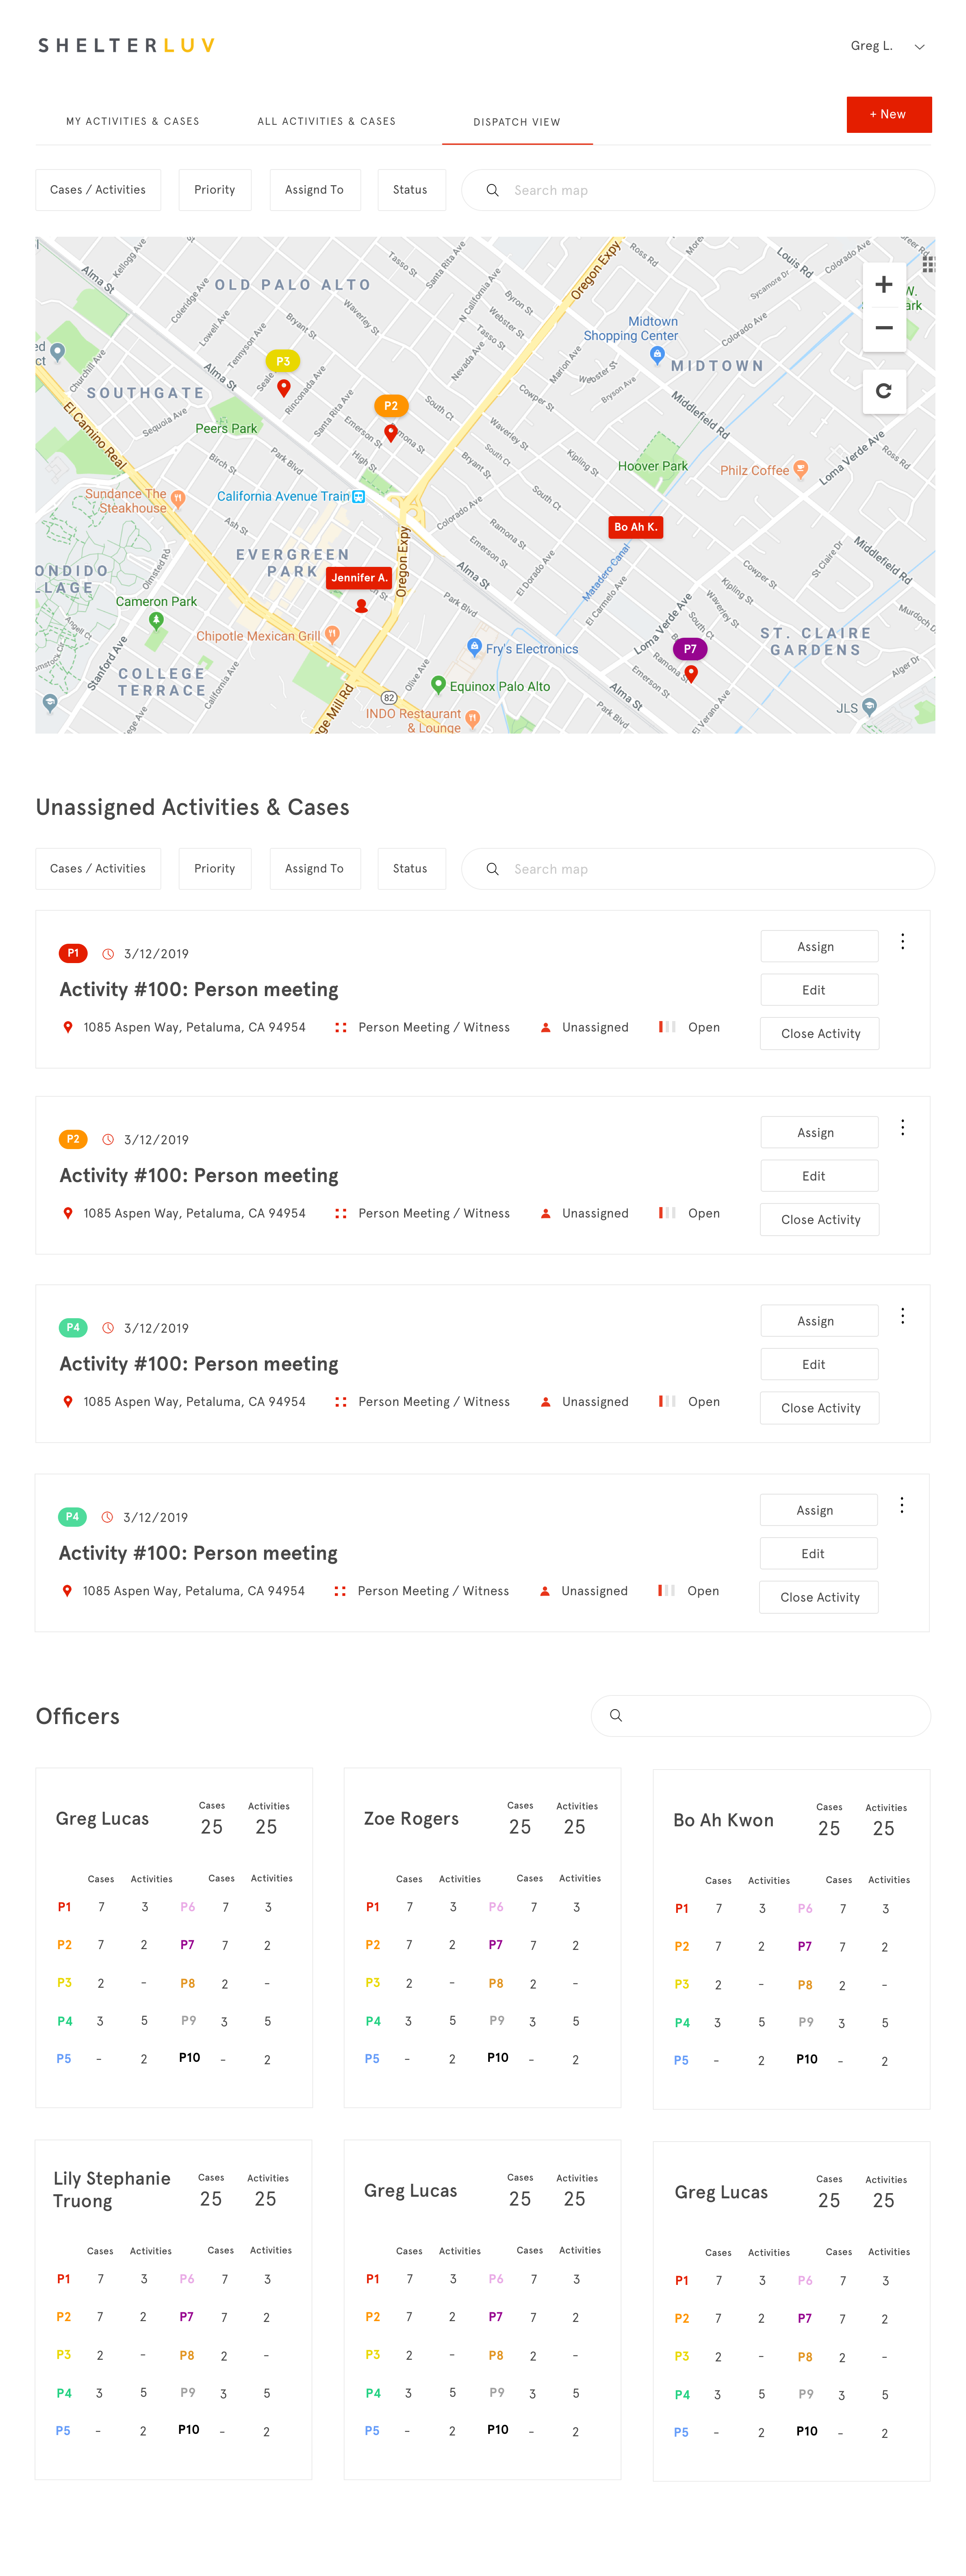The image size is (966, 2576).
Task: Select the purple P7 map marker
Action: pyautogui.click(x=690, y=649)
